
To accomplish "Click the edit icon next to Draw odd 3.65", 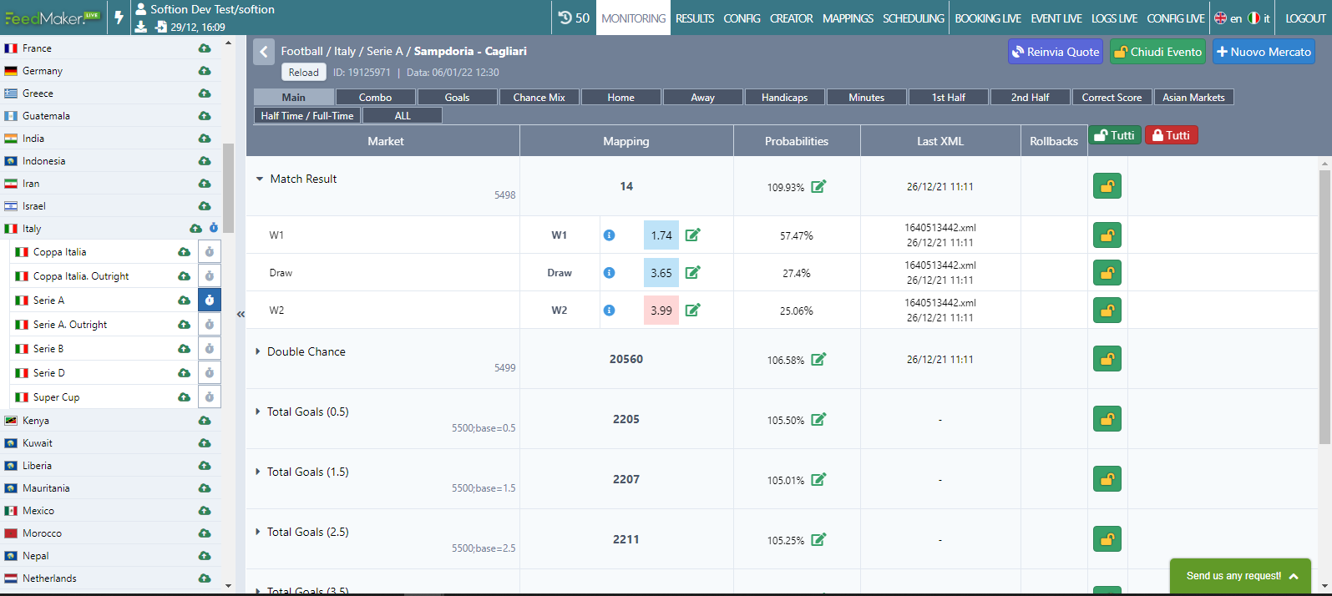I will pyautogui.click(x=692, y=272).
